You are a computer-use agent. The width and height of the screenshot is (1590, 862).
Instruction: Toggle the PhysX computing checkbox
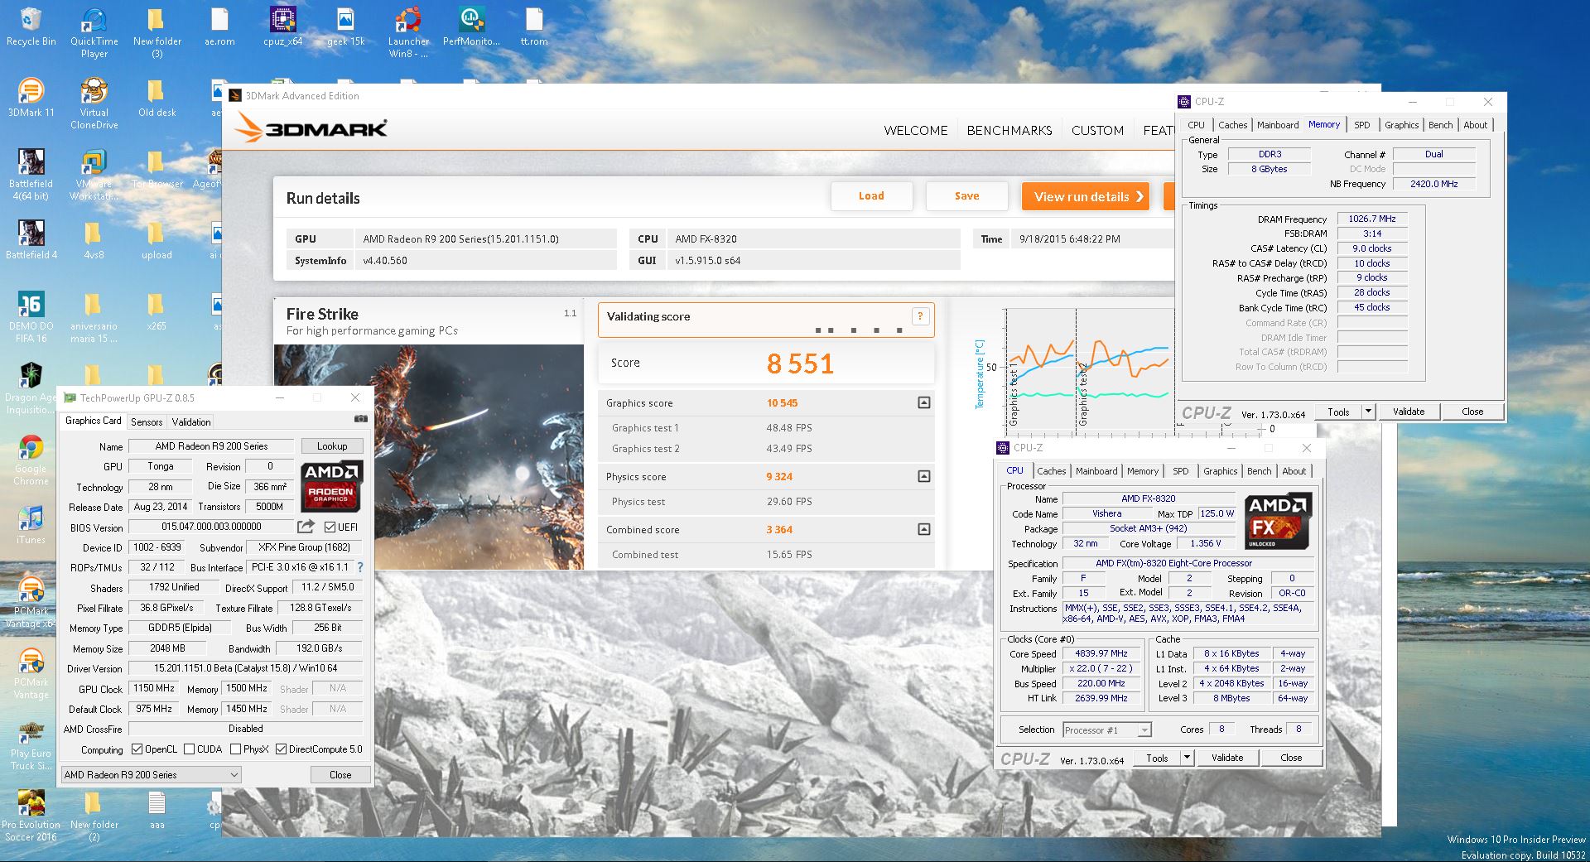click(235, 749)
